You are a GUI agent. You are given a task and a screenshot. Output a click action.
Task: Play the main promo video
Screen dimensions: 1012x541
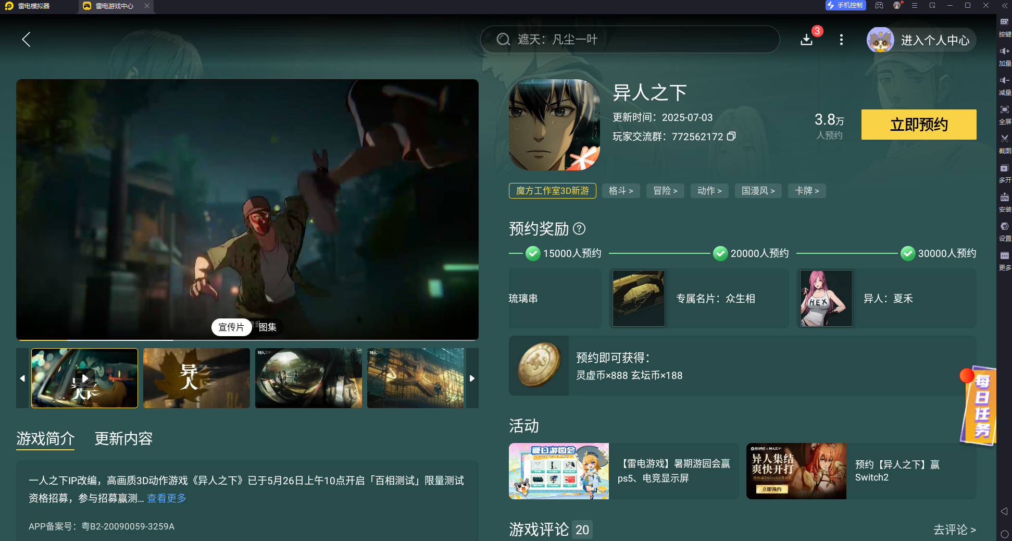247,209
